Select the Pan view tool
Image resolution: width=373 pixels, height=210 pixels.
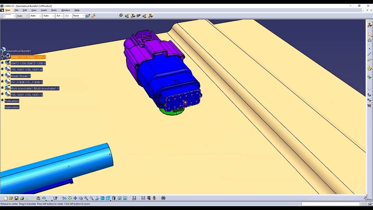pos(75,198)
